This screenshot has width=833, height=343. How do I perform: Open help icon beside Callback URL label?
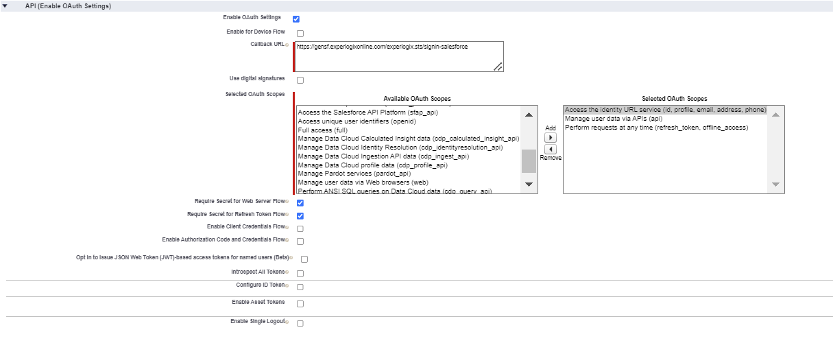pos(287,45)
